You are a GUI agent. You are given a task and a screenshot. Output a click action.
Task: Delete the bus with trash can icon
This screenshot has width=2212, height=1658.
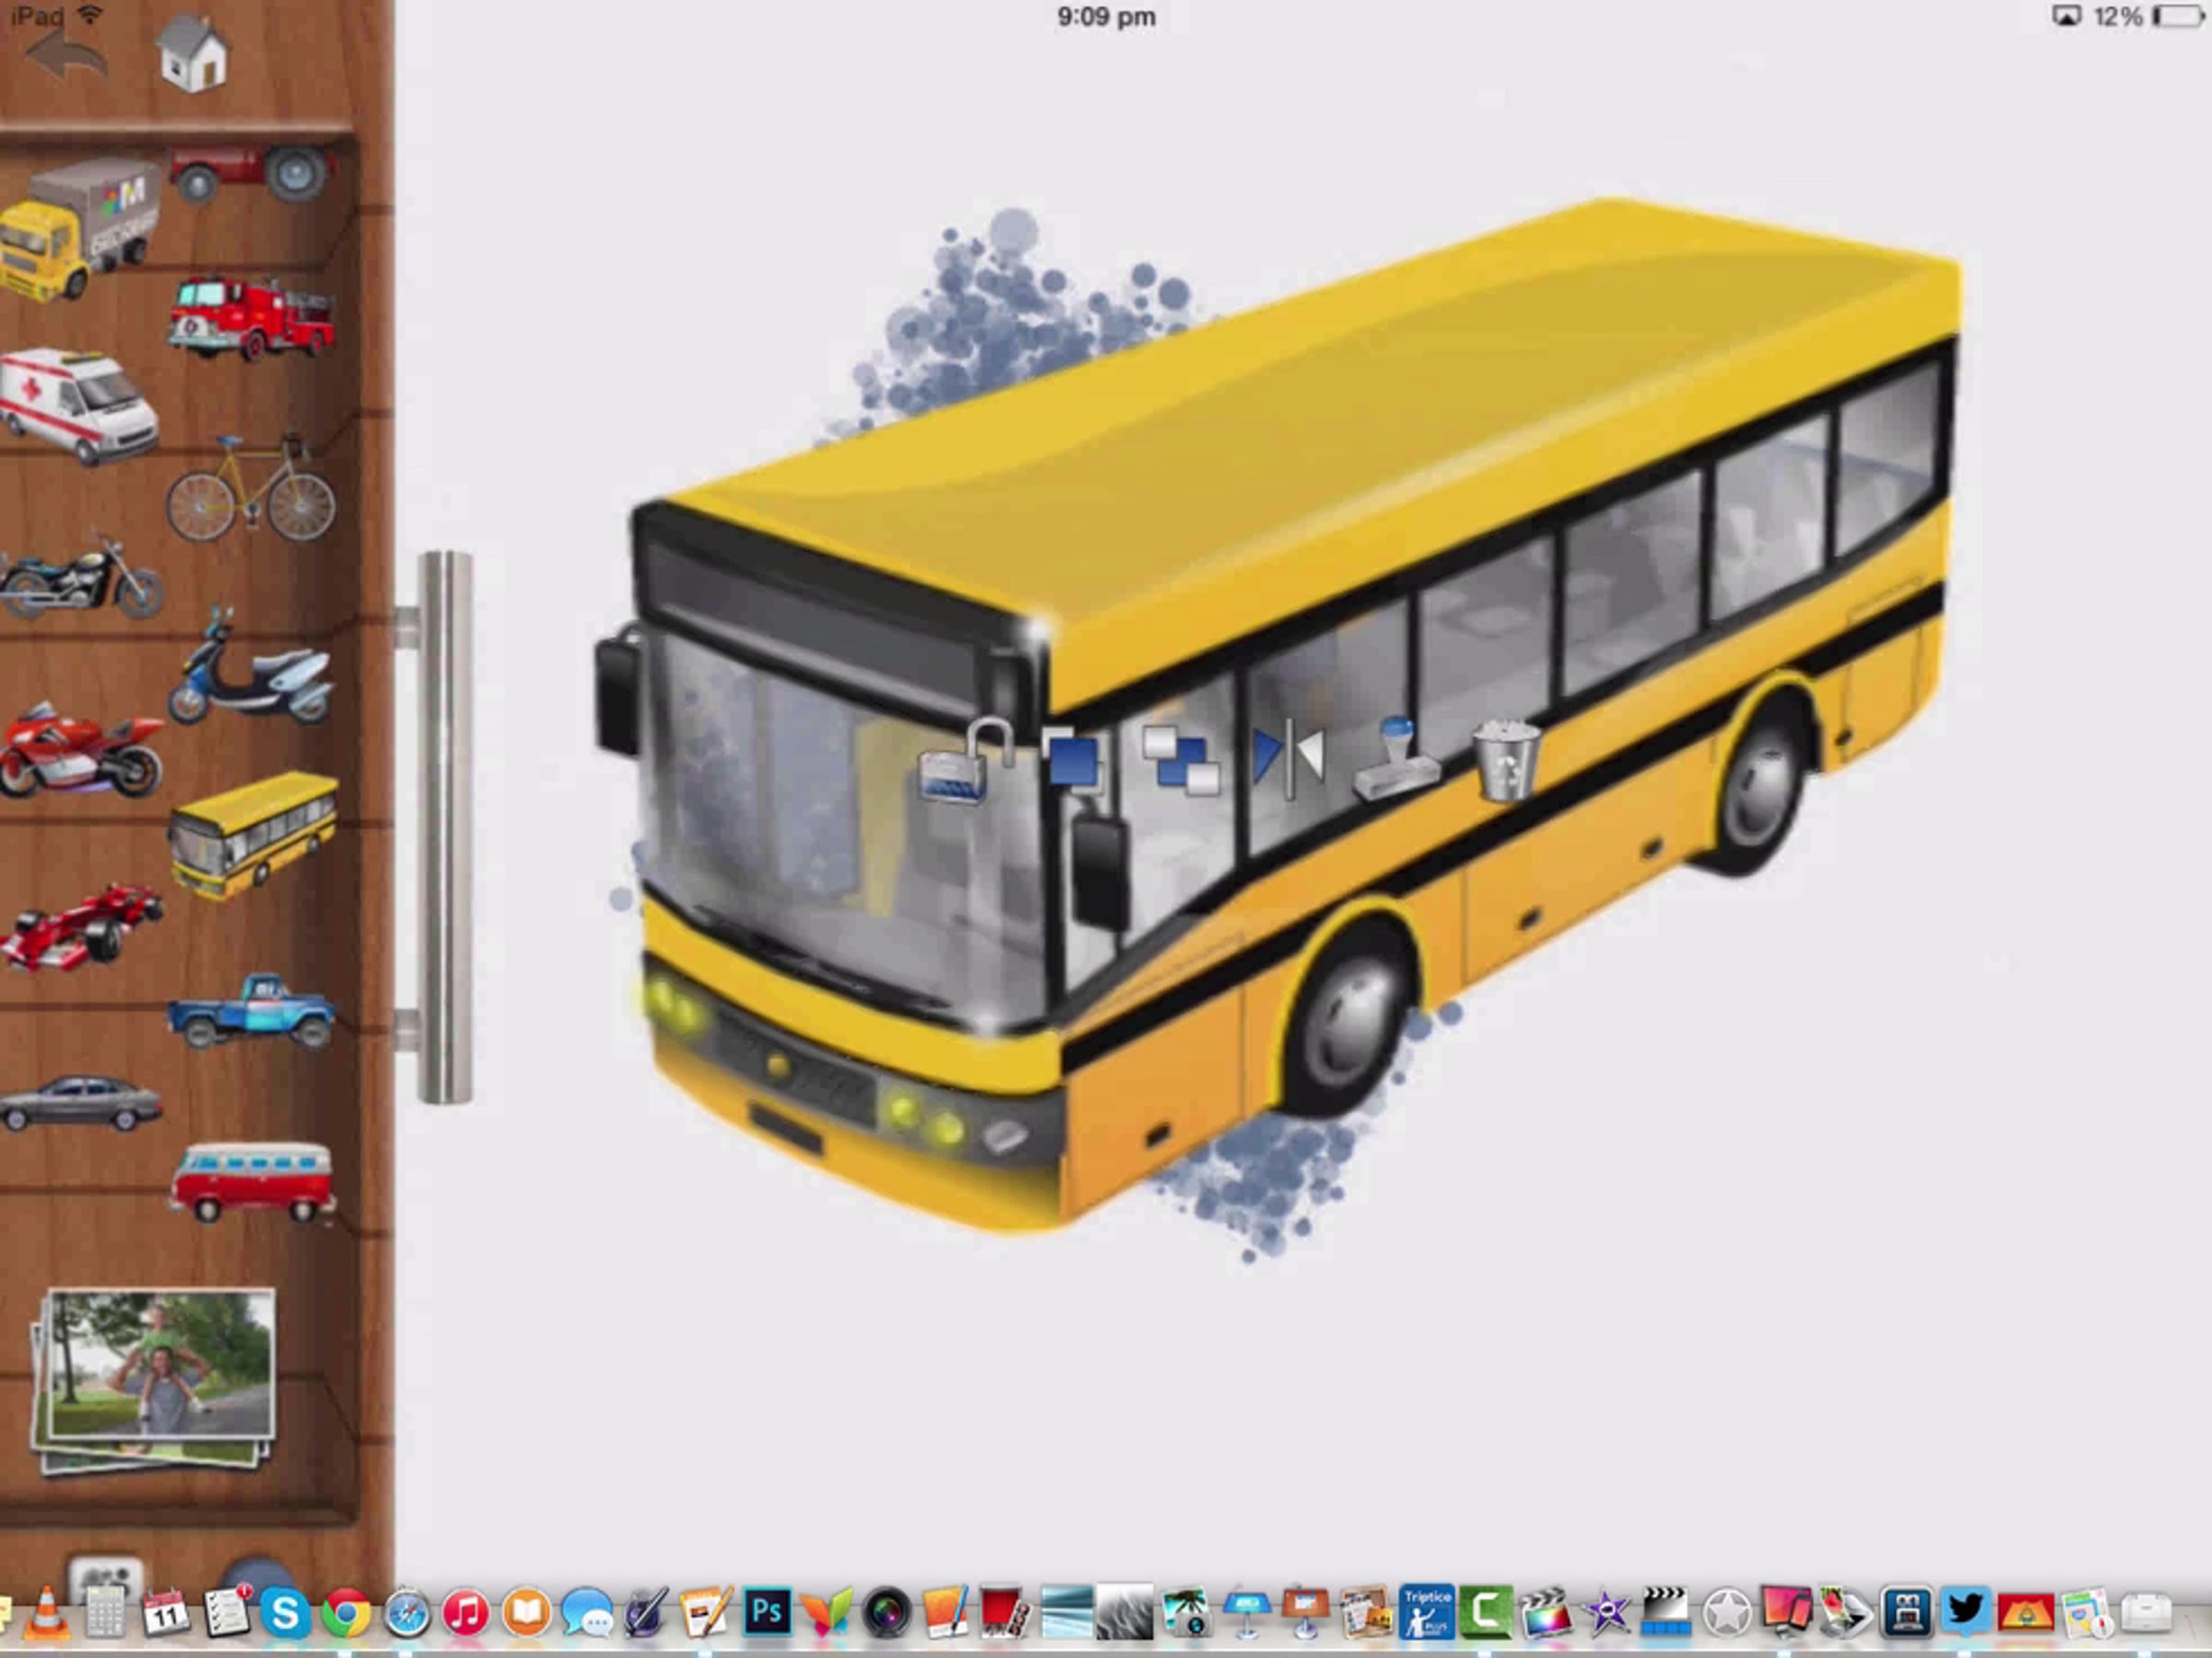(1506, 762)
